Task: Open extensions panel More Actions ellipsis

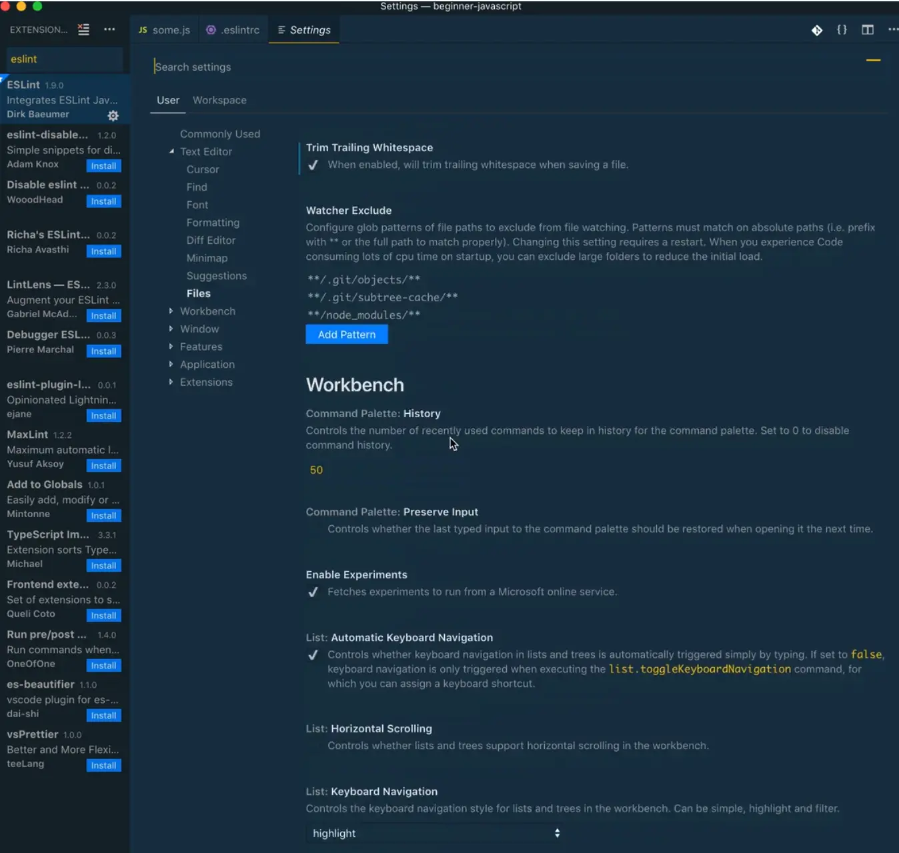Action: 109,30
